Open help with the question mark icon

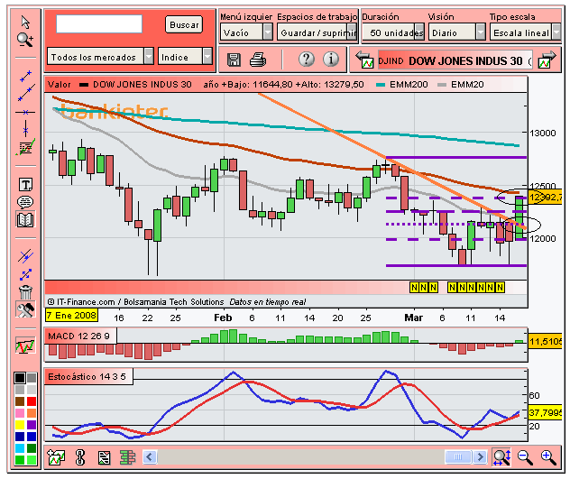pos(307,59)
